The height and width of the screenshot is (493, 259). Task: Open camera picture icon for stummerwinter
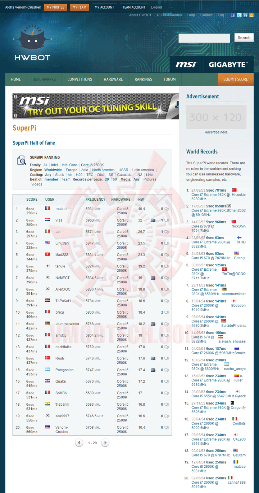pyautogui.click(x=153, y=324)
